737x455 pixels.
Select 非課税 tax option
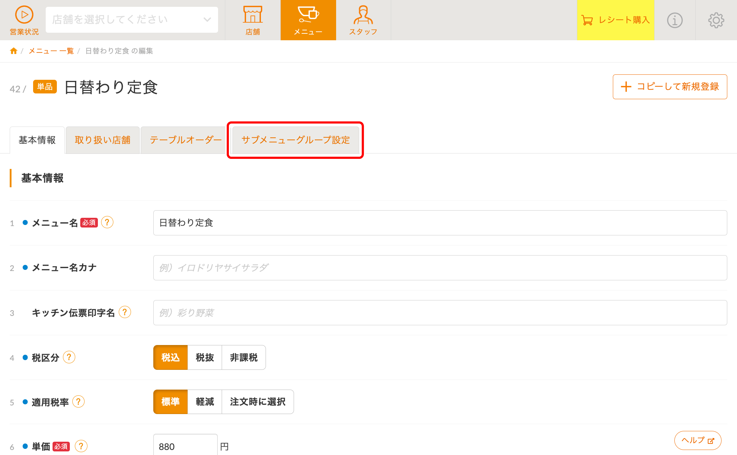coord(244,357)
